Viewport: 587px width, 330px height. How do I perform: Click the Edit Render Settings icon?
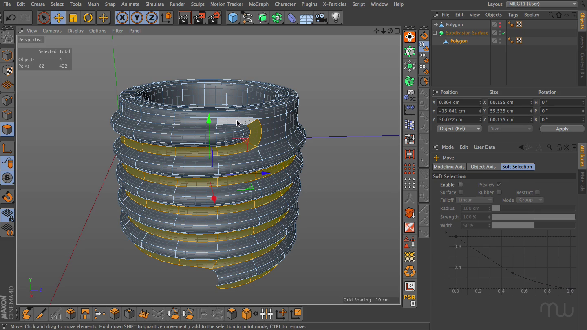click(214, 18)
